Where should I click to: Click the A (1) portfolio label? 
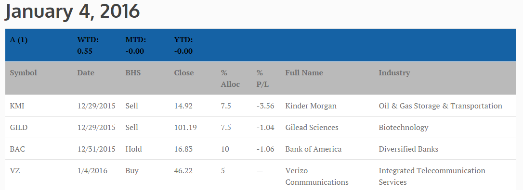pyautogui.click(x=19, y=40)
